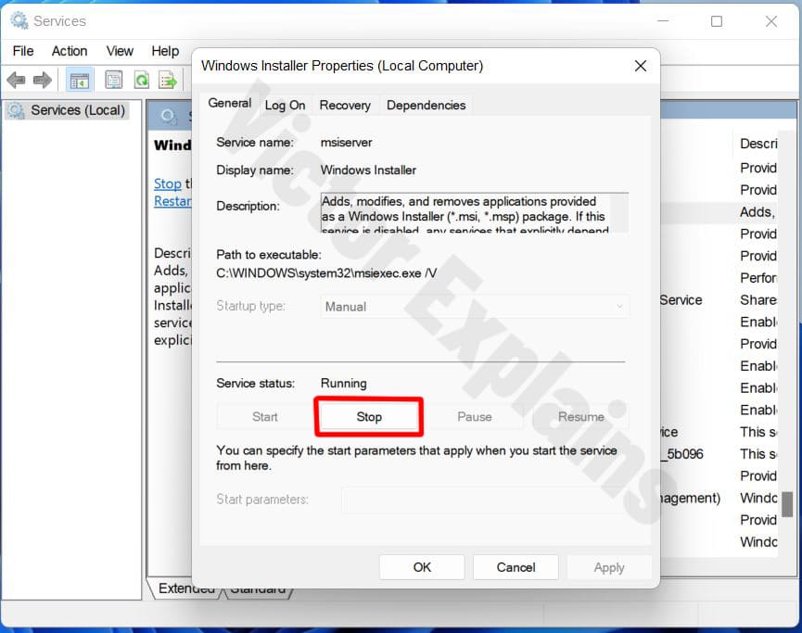
Task: Click the Start service button
Action: pyautogui.click(x=265, y=417)
